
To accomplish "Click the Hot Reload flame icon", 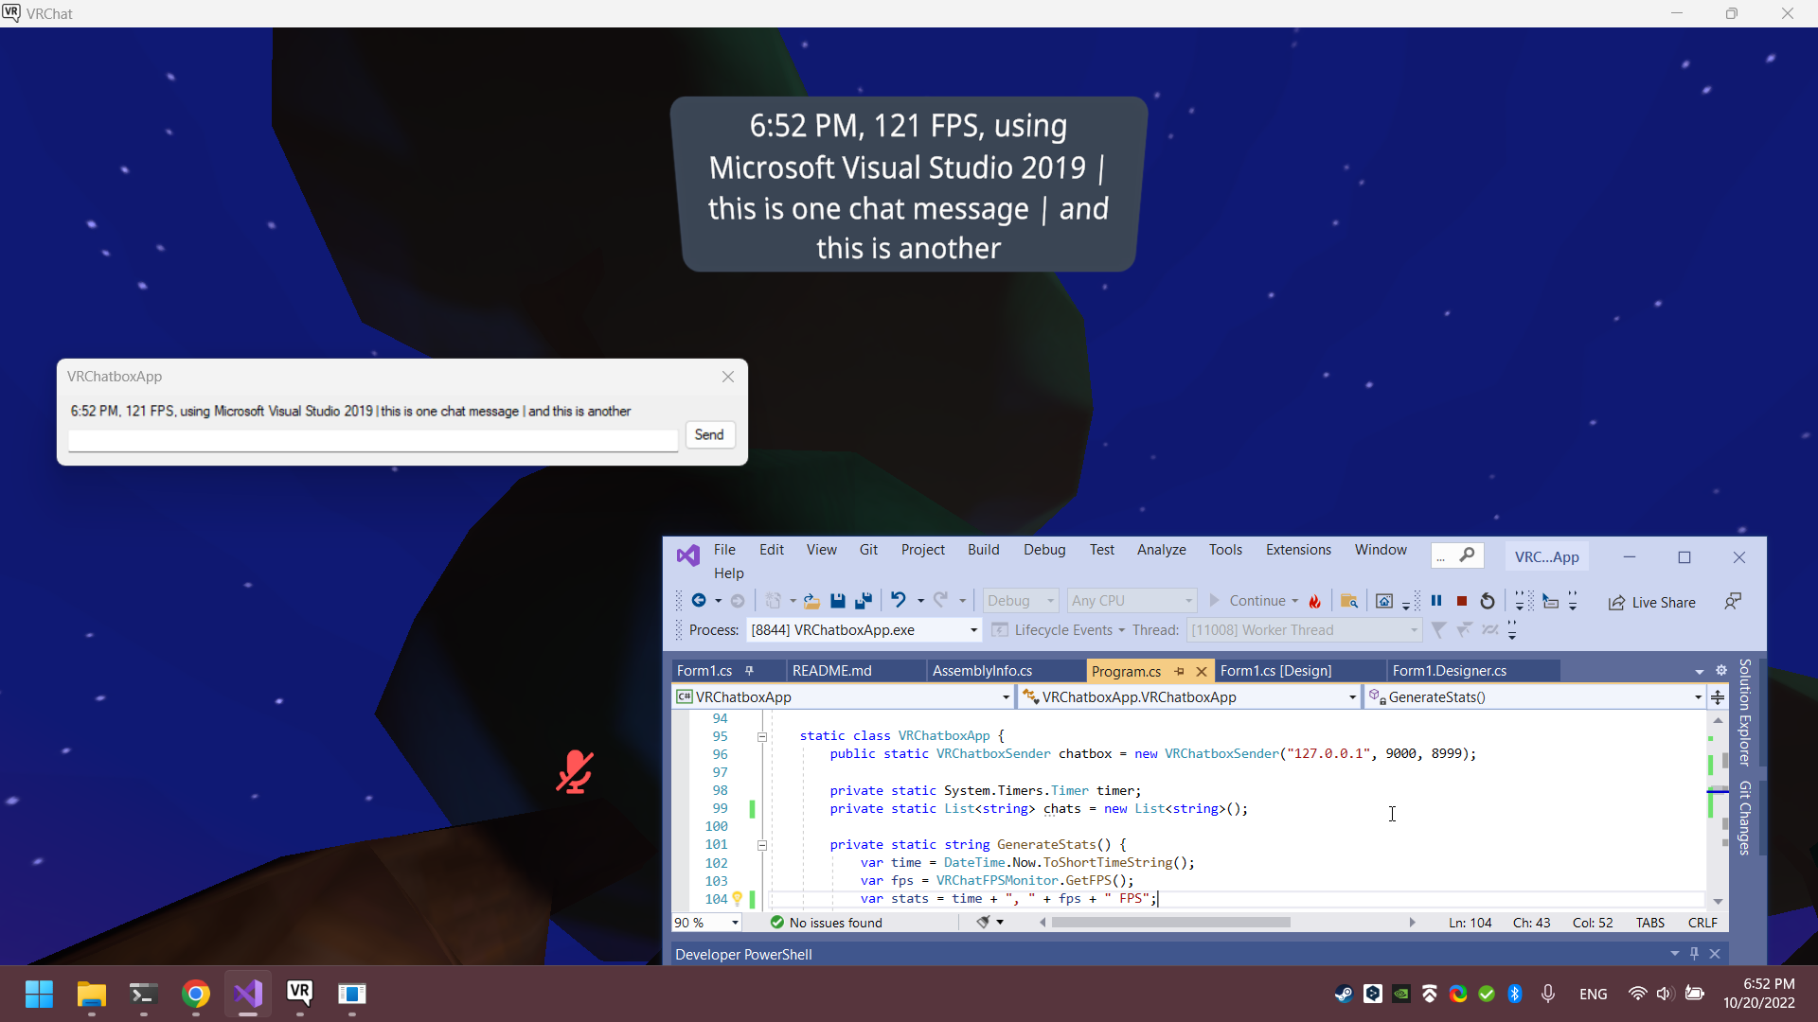I will [x=1314, y=601].
